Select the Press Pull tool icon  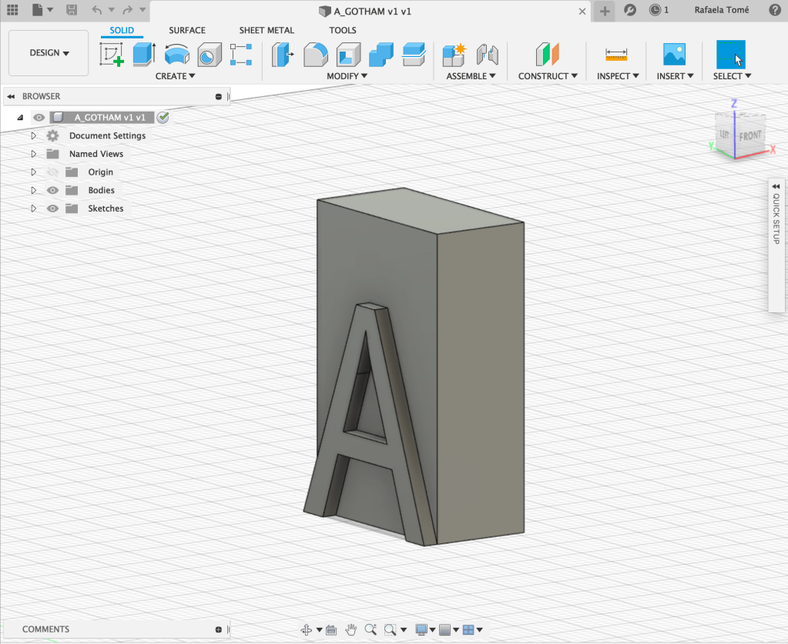click(283, 55)
